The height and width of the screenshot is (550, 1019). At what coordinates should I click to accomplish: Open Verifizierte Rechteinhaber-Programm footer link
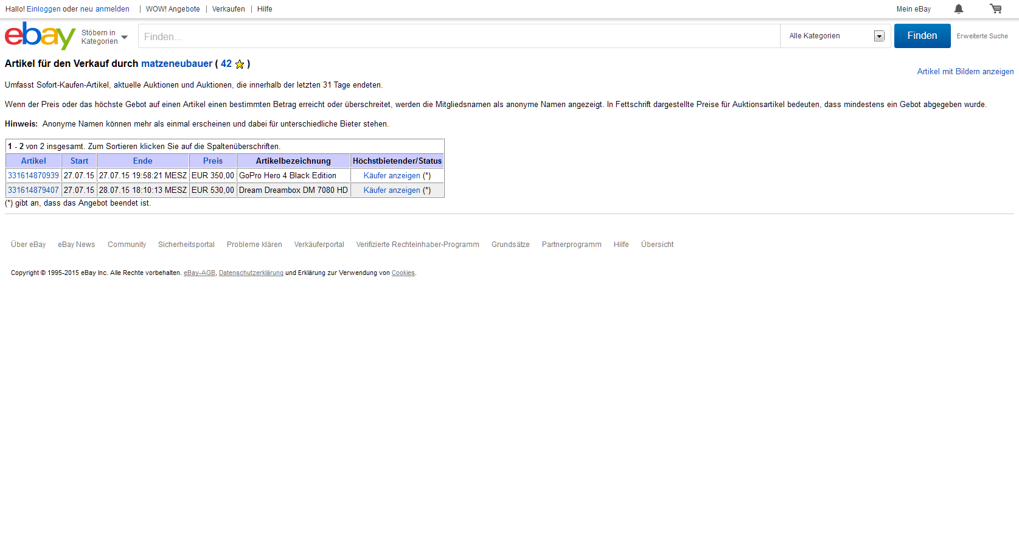[418, 245]
